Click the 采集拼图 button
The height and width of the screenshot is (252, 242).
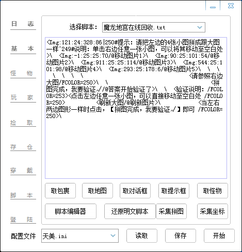(x=171, y=211)
